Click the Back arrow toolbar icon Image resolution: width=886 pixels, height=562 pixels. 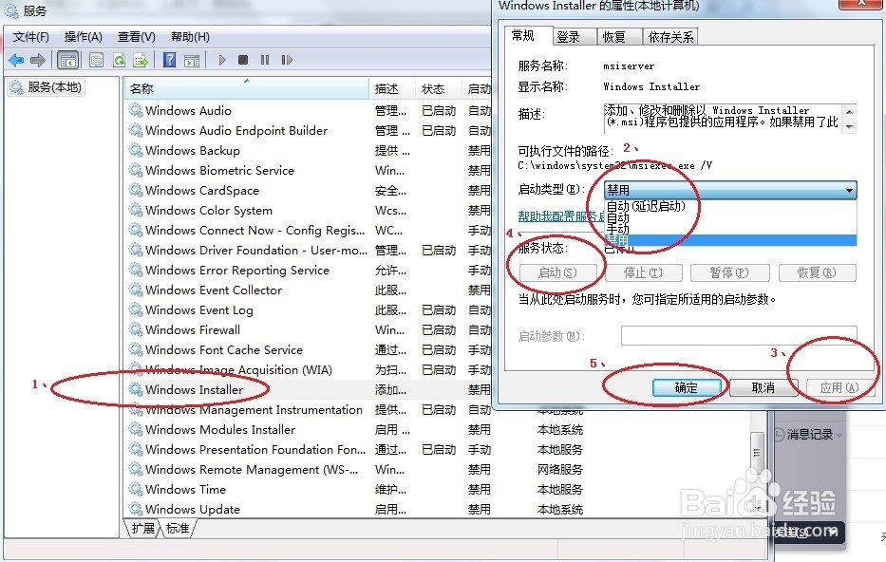click(16, 60)
